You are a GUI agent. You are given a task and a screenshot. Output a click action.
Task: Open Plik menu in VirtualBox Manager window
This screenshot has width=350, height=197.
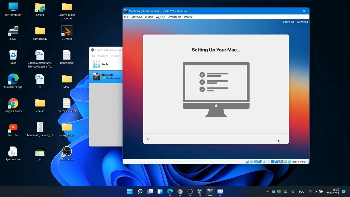[93, 56]
